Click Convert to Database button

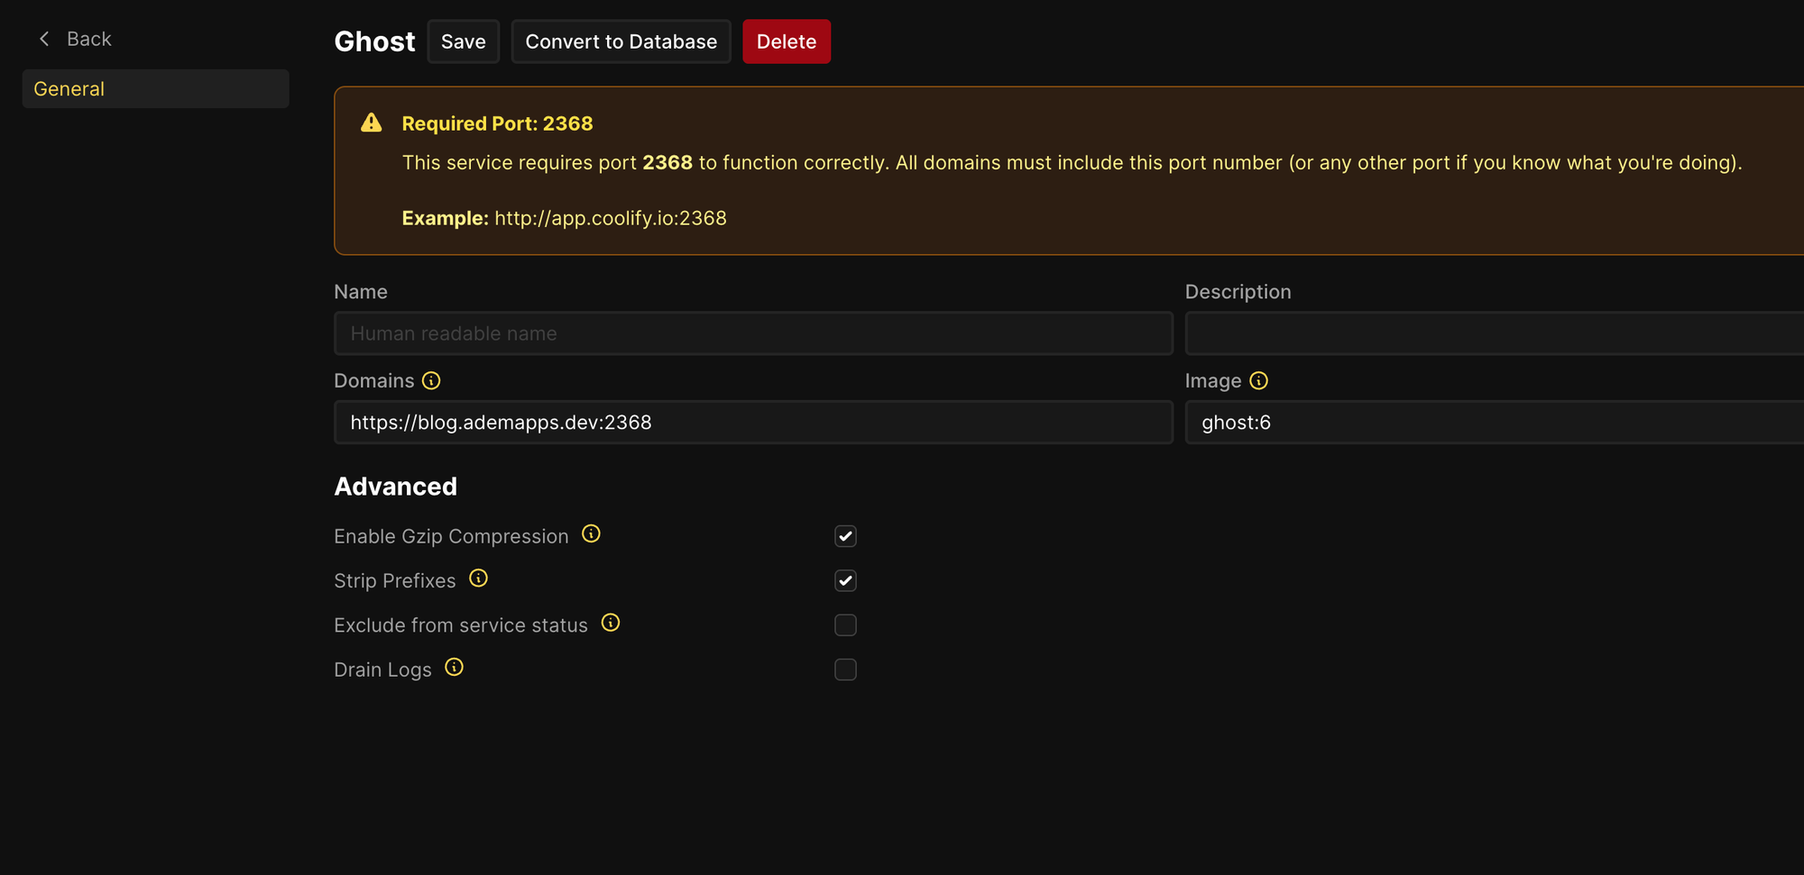click(x=621, y=41)
